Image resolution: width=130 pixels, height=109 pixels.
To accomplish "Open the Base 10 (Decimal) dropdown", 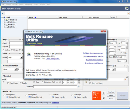I will (125, 57).
